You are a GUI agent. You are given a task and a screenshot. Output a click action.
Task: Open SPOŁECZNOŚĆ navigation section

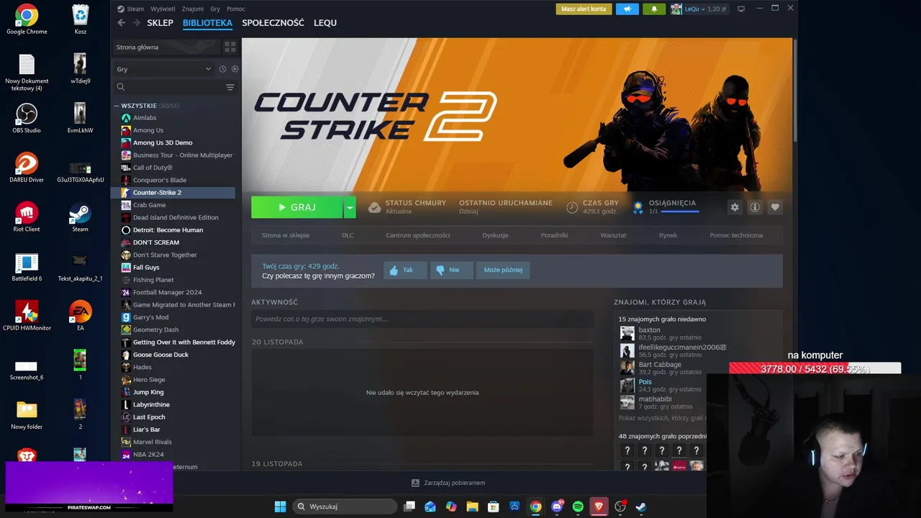[273, 23]
